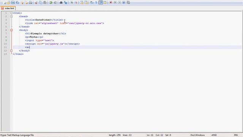Click the Save recorded macro icon
The height and width of the screenshot is (137, 243).
128,3
